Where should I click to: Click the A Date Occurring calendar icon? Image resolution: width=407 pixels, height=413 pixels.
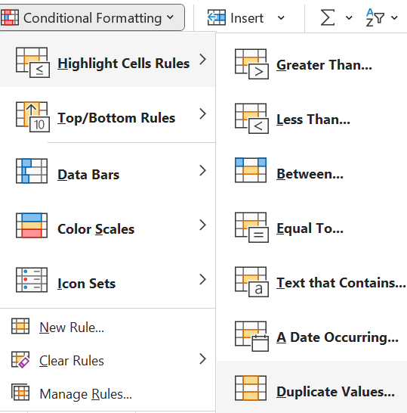click(x=251, y=337)
